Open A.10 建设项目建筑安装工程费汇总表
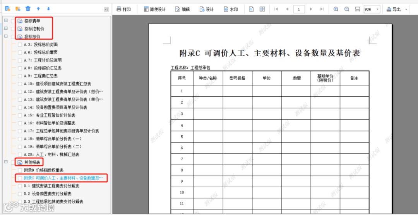418x215 pixels. point(57,84)
